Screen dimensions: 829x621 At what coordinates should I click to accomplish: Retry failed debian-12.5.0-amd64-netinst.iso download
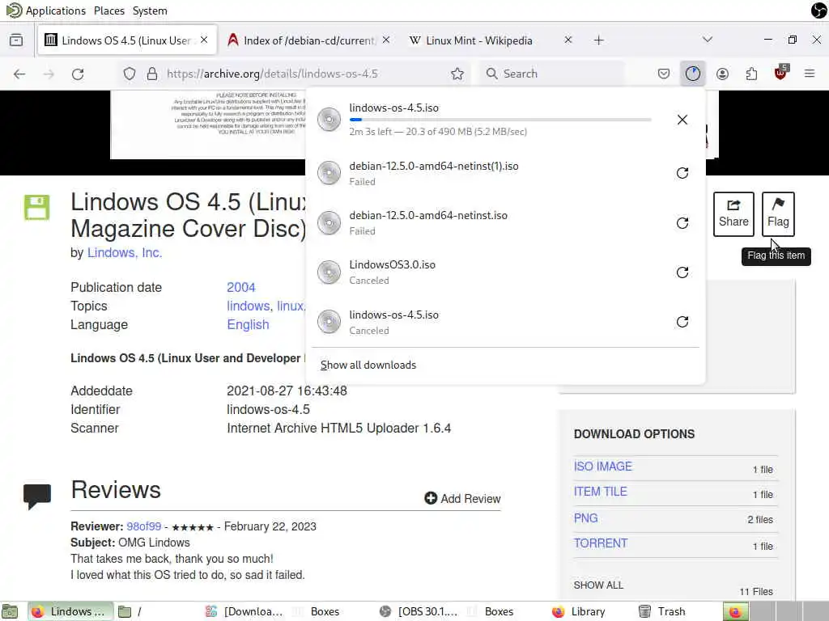point(682,223)
